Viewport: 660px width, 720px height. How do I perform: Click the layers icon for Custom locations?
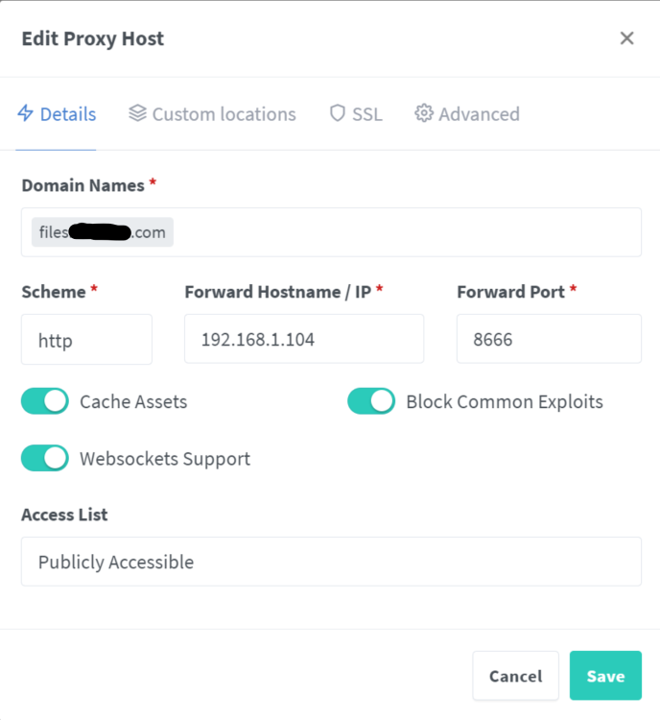coord(137,113)
